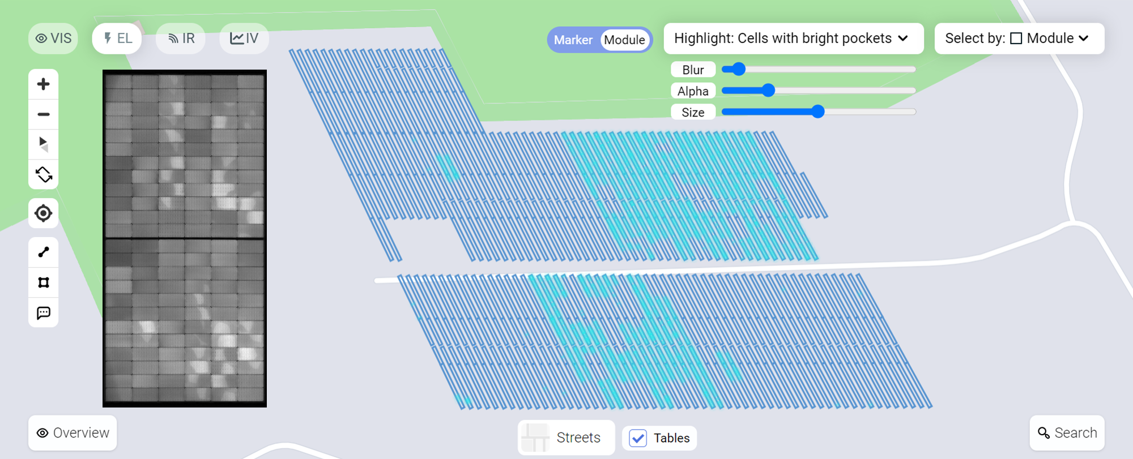1133x459 pixels.
Task: Adjust the Blur slider
Action: click(819, 70)
